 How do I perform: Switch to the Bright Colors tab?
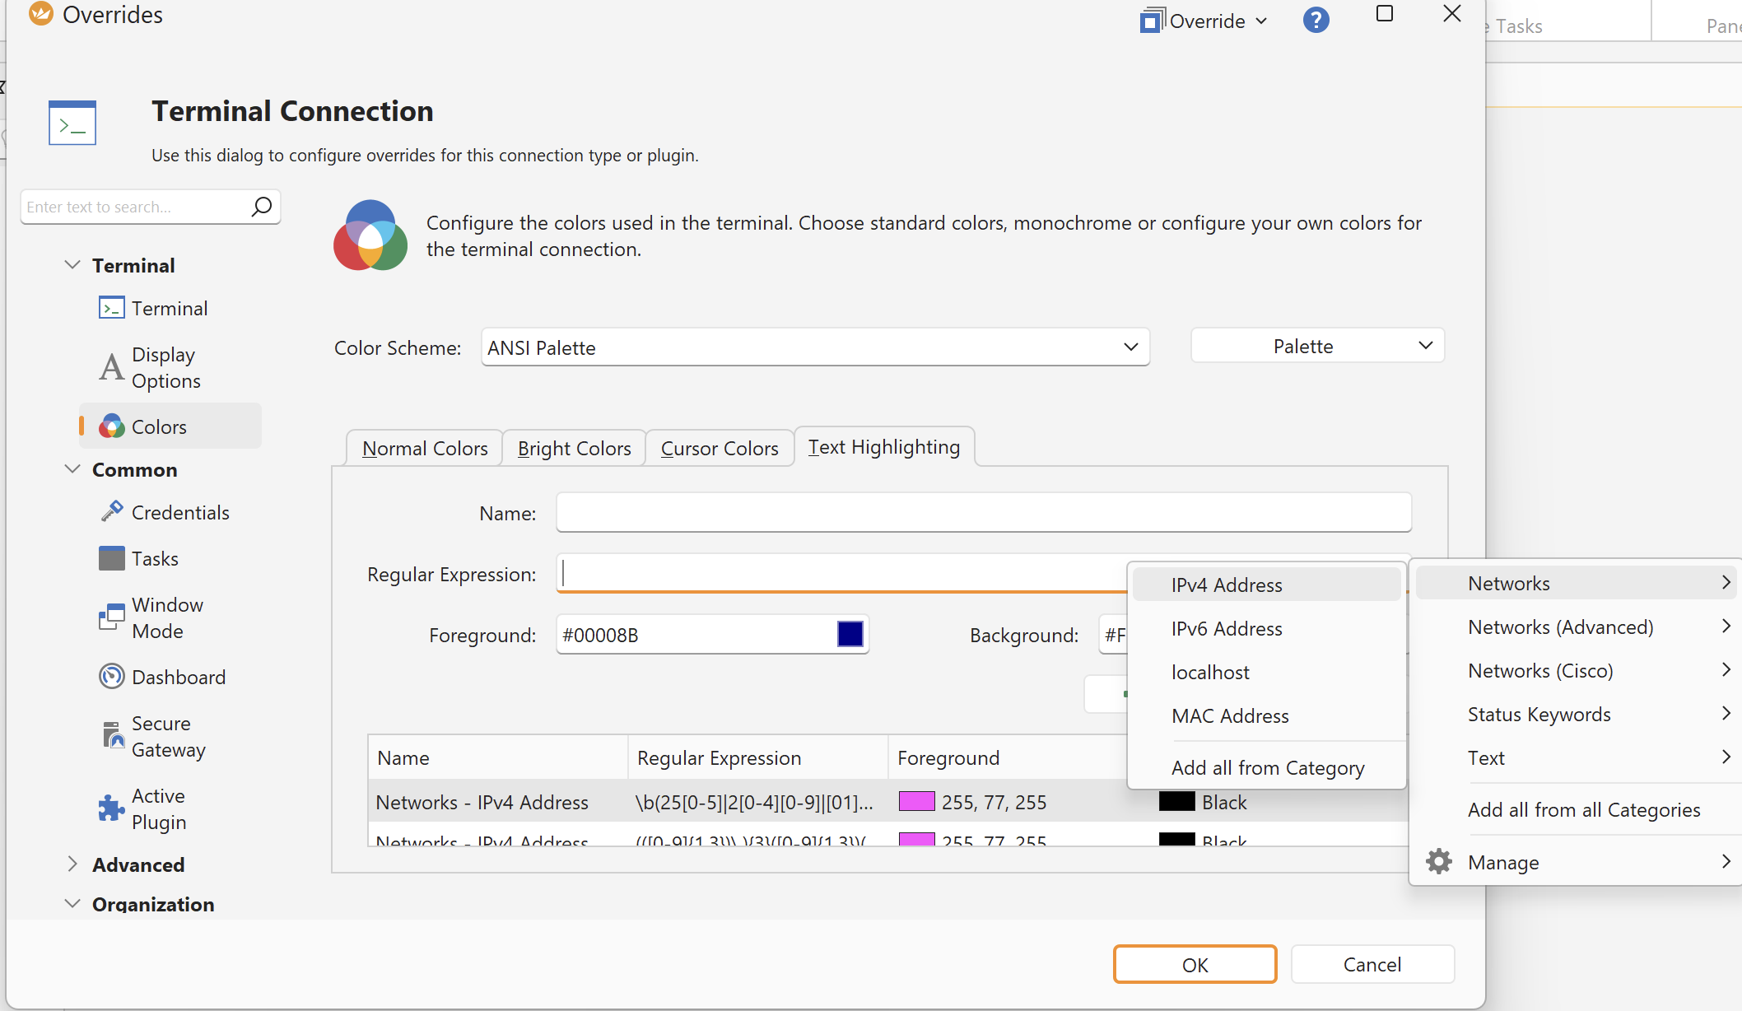pos(574,448)
